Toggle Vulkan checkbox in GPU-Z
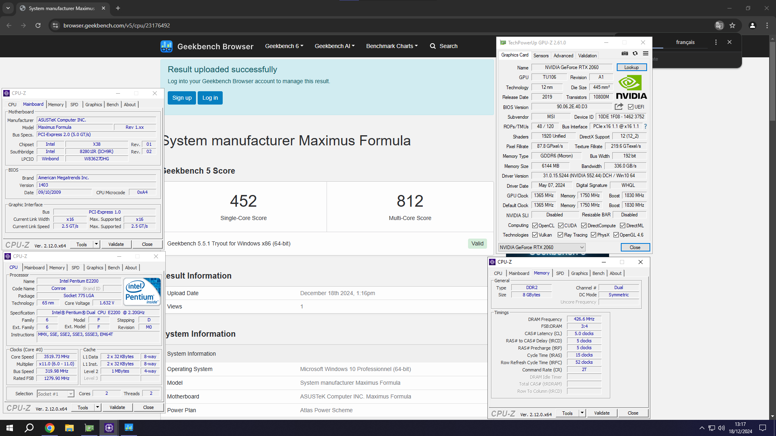The width and height of the screenshot is (776, 436). click(x=535, y=235)
